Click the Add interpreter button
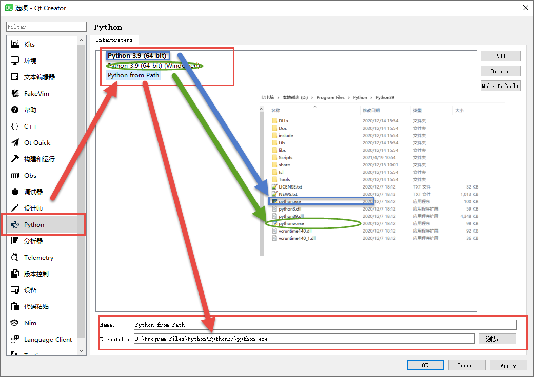Viewport: 534px width, 377px height. coord(500,56)
